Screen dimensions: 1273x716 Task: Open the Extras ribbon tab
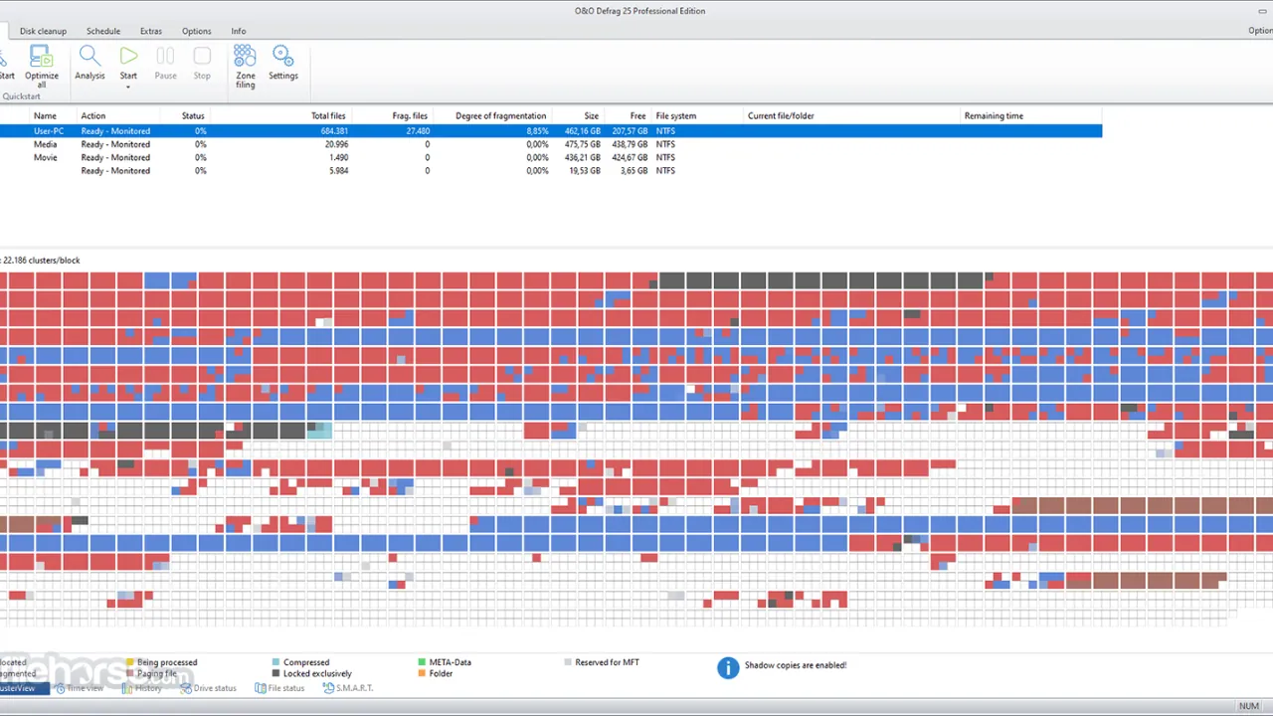[x=151, y=31]
